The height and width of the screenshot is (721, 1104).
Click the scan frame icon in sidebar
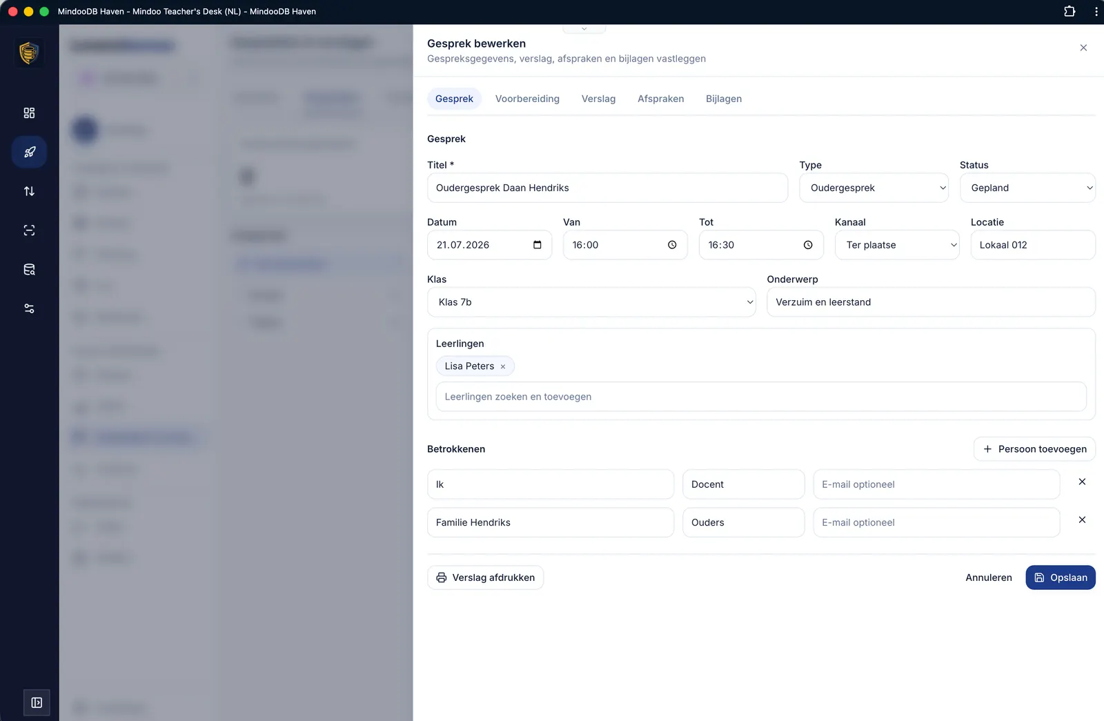(x=29, y=230)
